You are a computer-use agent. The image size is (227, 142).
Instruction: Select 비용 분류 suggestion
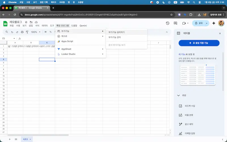pos(189,115)
